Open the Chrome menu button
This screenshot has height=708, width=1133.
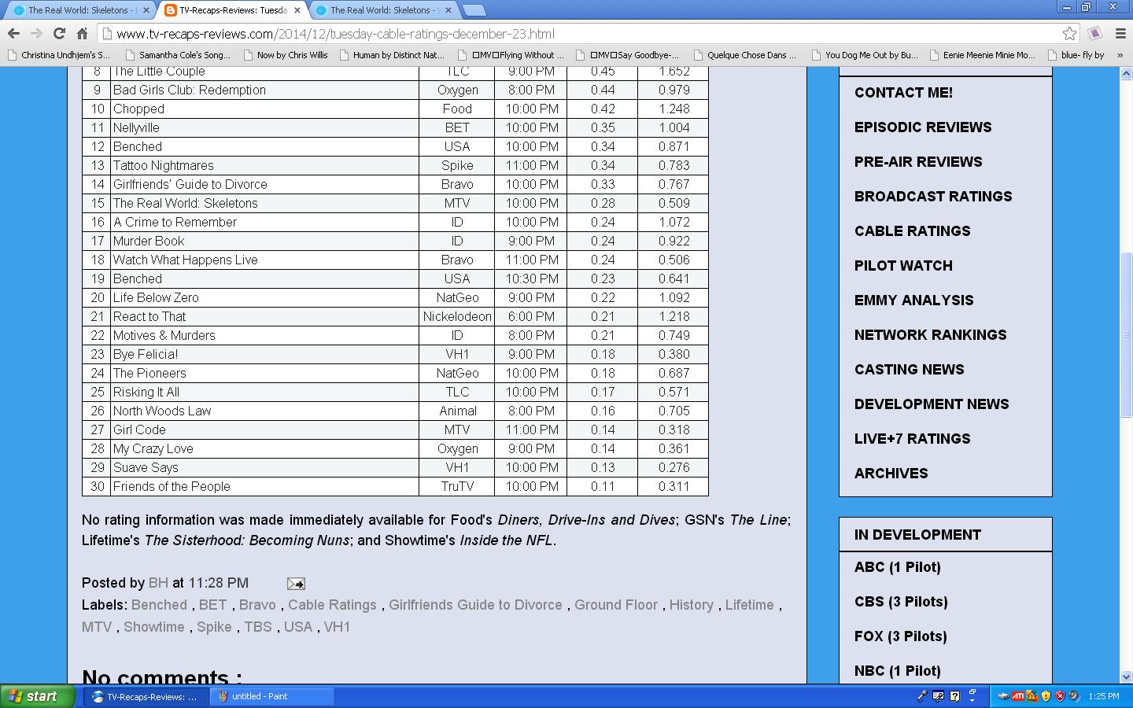[x=1120, y=34]
